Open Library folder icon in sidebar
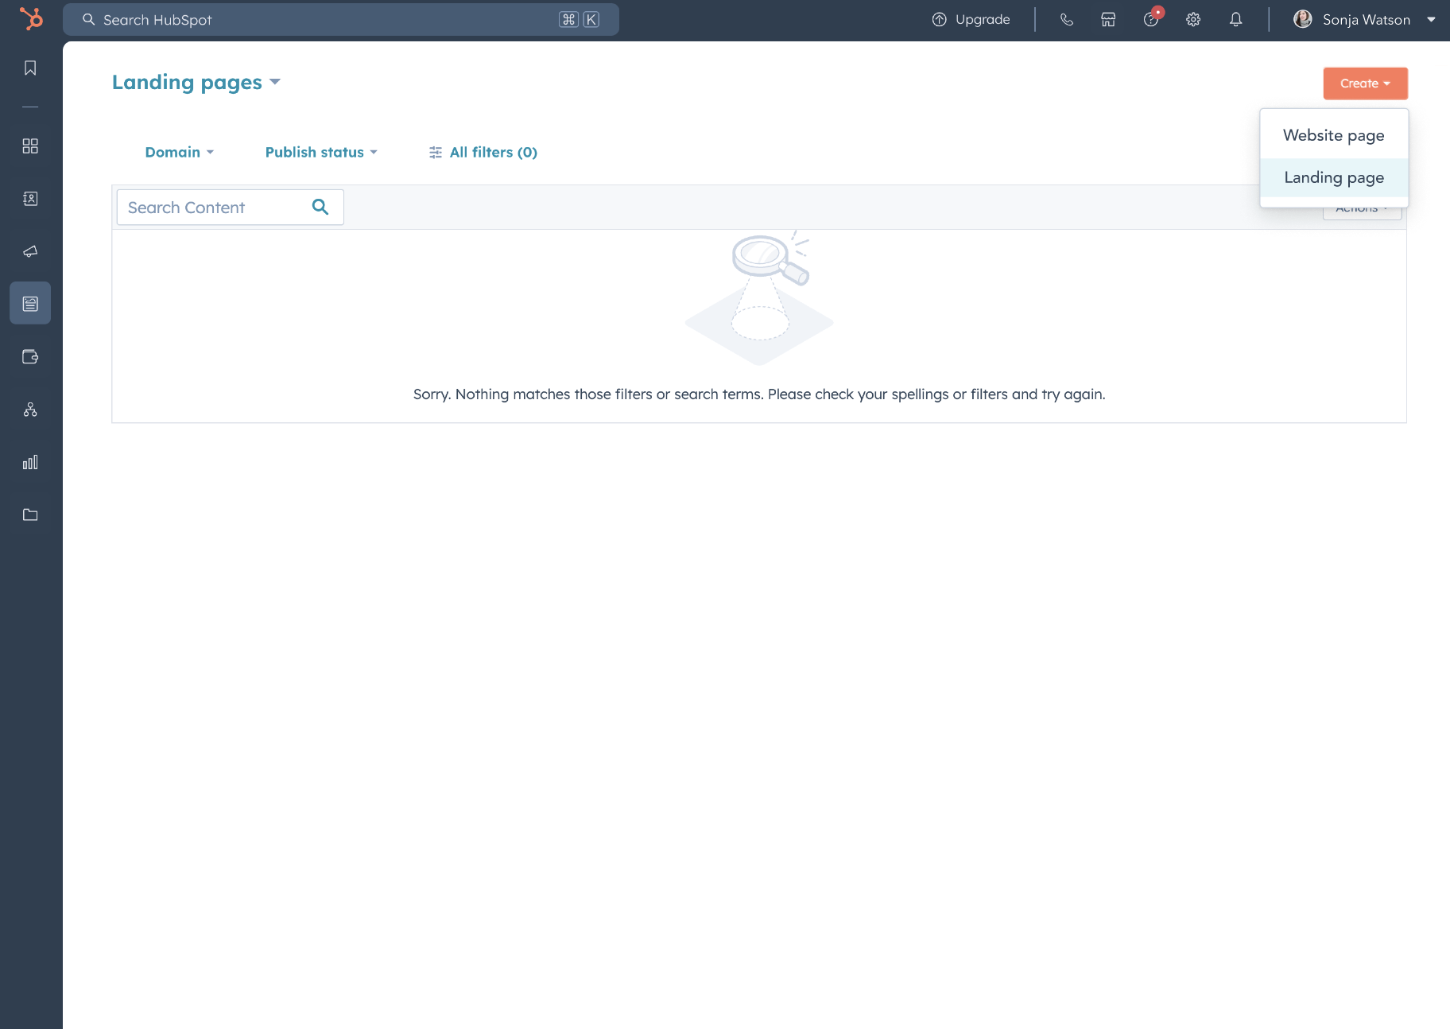Screen dimensions: 1450x1029 pos(30,514)
